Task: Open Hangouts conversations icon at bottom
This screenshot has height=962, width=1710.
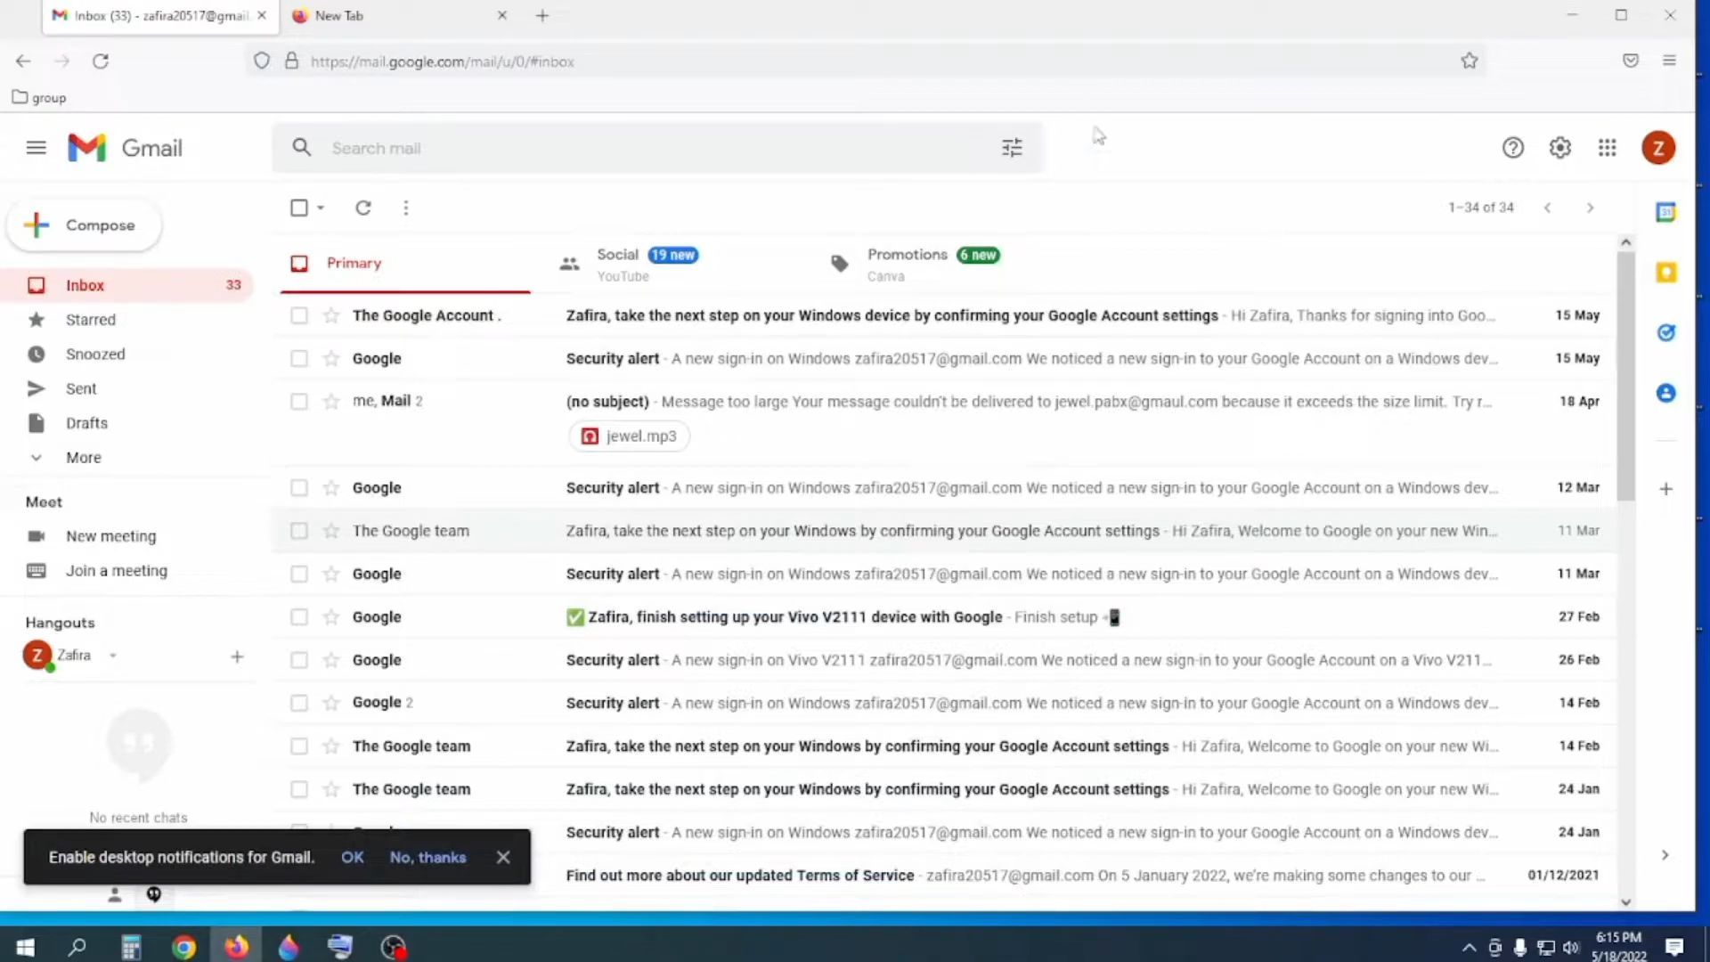Action: tap(153, 894)
